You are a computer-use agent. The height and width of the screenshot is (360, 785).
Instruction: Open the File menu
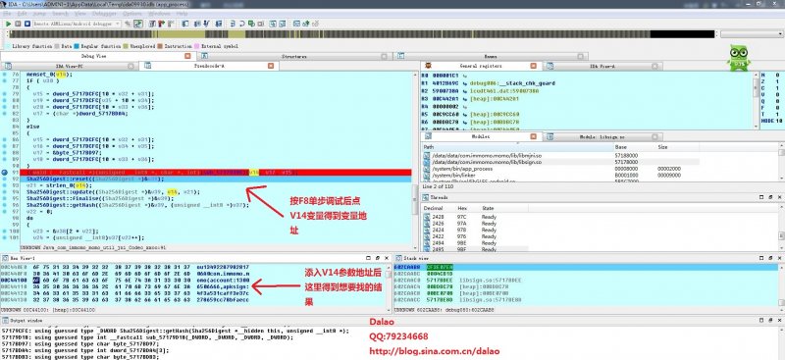click(8, 14)
